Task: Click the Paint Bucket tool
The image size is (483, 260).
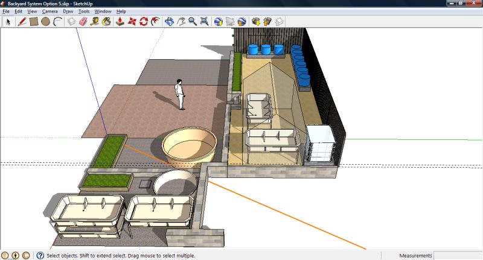Action: pos(106,22)
